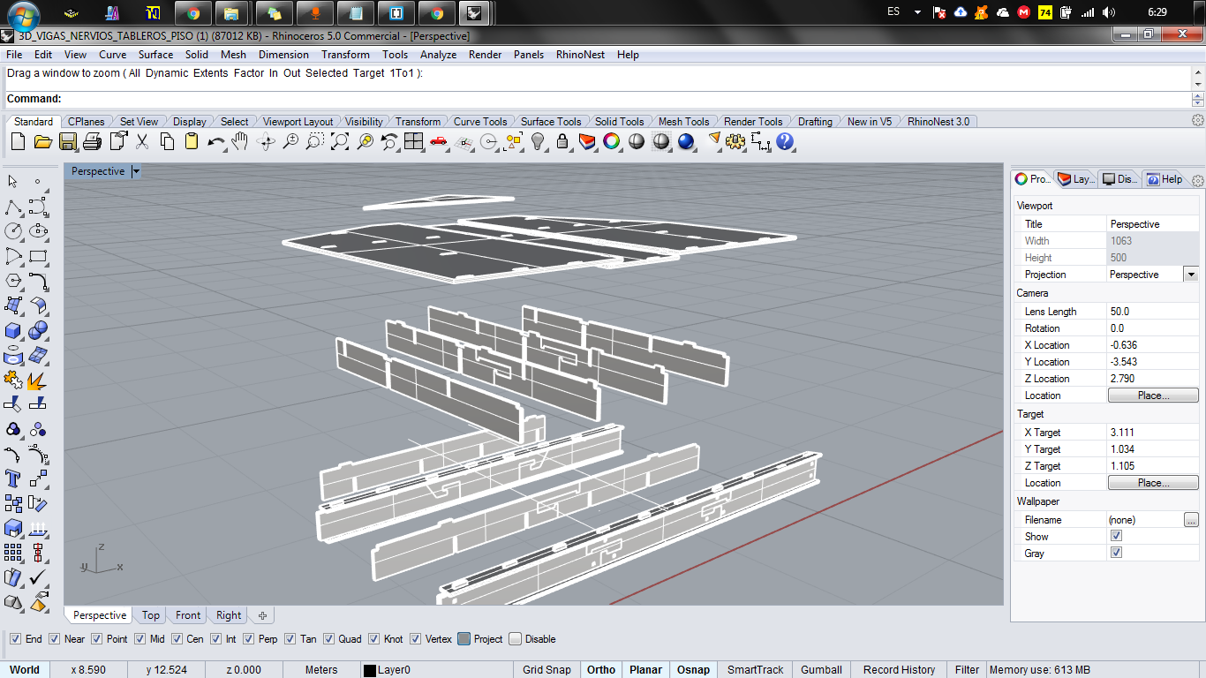Viewport: 1206px width, 678px height.
Task: Toggle the Near osnap checkbox
Action: (55, 639)
